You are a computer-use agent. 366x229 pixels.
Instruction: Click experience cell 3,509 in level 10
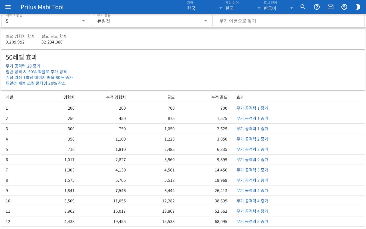pos(69,201)
